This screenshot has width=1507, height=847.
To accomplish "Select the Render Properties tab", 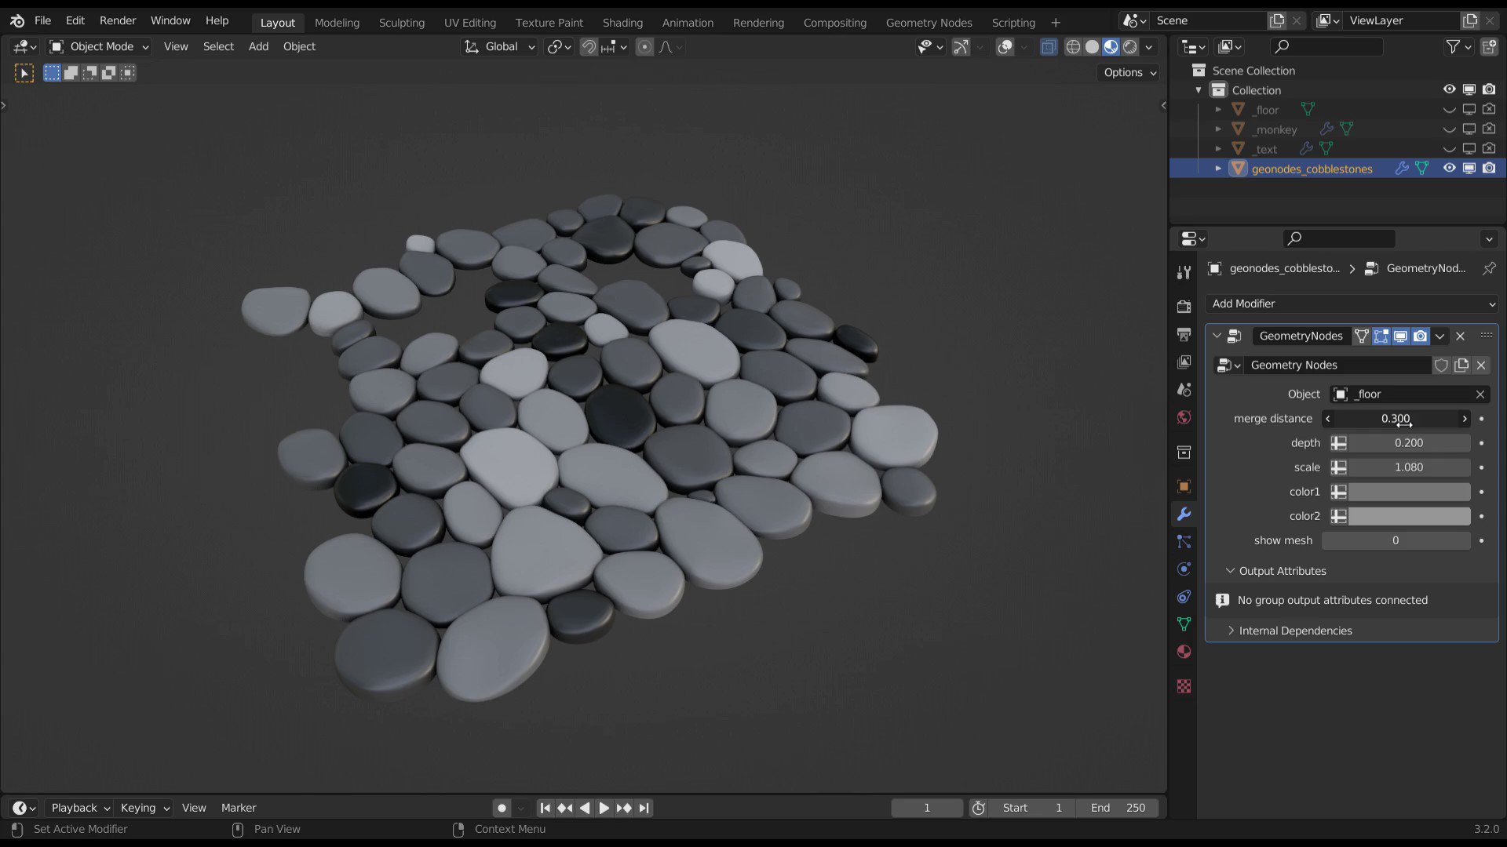I will (1184, 307).
